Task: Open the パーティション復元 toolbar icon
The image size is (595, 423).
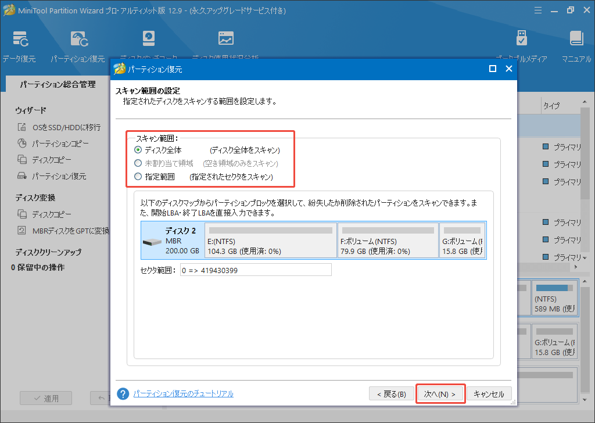Action: (79, 39)
